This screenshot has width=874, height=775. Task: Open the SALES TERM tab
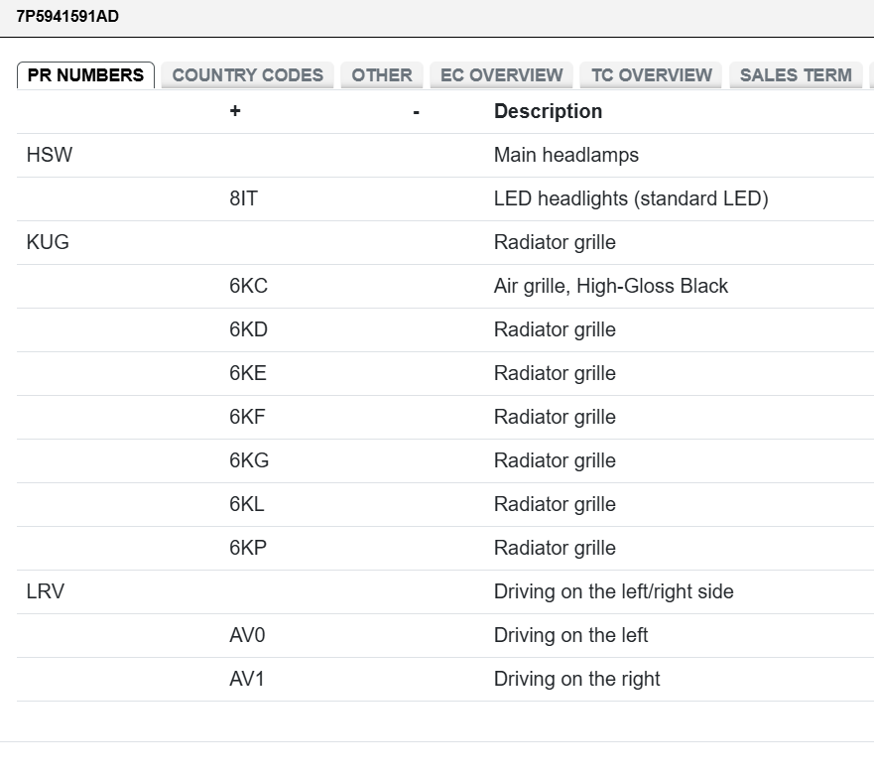(795, 75)
